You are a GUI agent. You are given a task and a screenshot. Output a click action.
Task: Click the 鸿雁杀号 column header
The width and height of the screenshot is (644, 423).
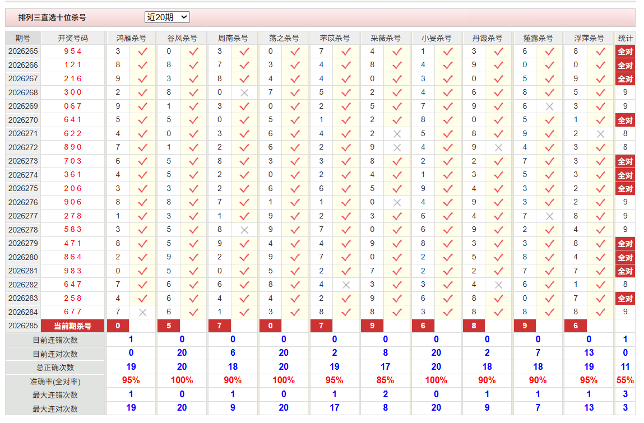131,38
